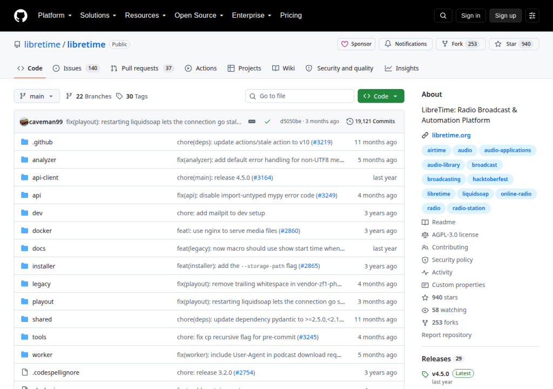Open the tools folder icon
553x389 pixels.
coord(24,337)
